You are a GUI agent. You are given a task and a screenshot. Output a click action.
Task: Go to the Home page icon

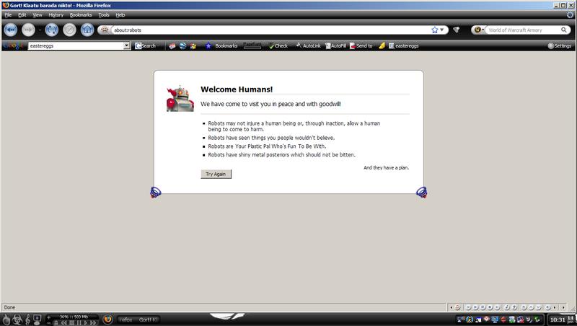(87, 30)
